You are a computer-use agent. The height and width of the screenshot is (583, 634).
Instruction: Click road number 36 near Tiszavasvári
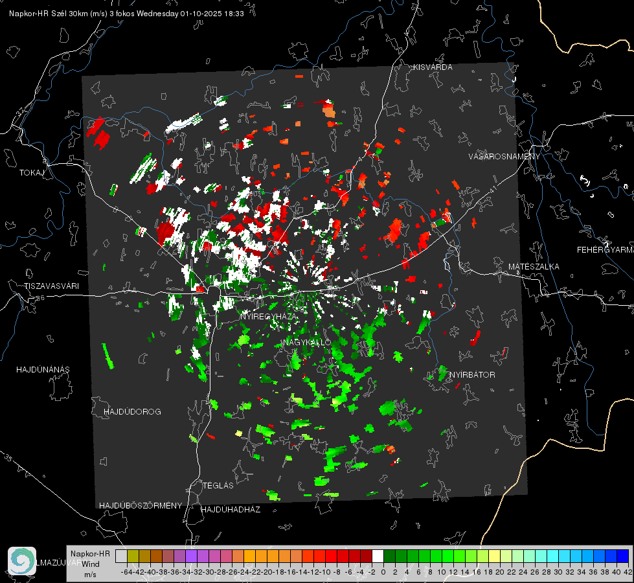pyautogui.click(x=40, y=298)
